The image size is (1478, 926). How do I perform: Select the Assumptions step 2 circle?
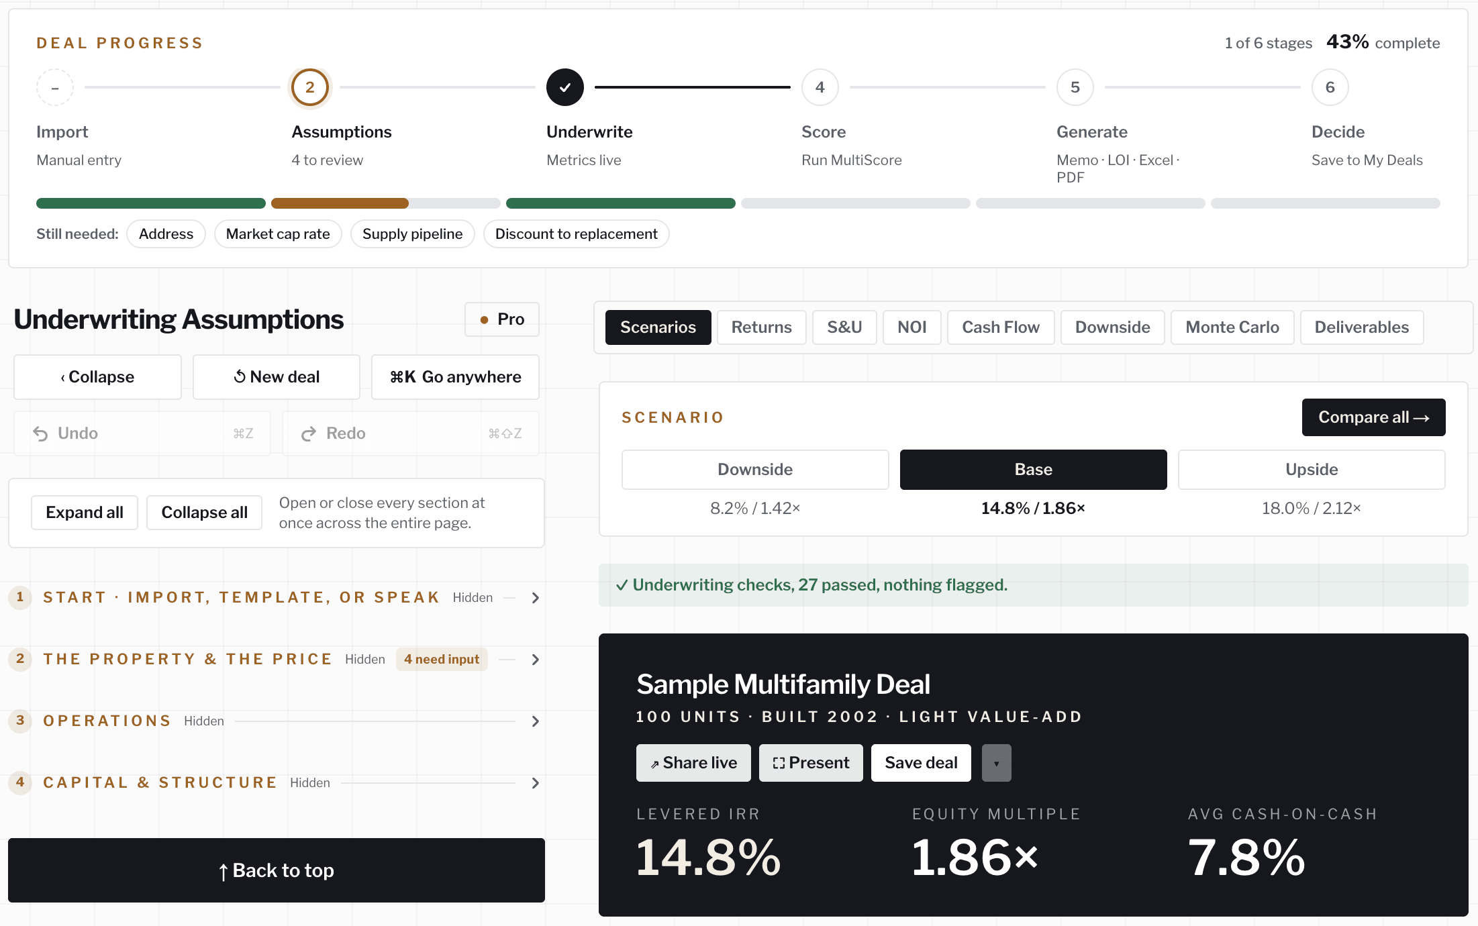(x=309, y=87)
